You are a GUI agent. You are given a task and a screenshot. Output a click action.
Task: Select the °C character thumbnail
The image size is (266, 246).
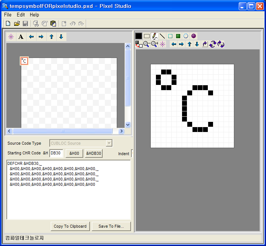pos(24,61)
